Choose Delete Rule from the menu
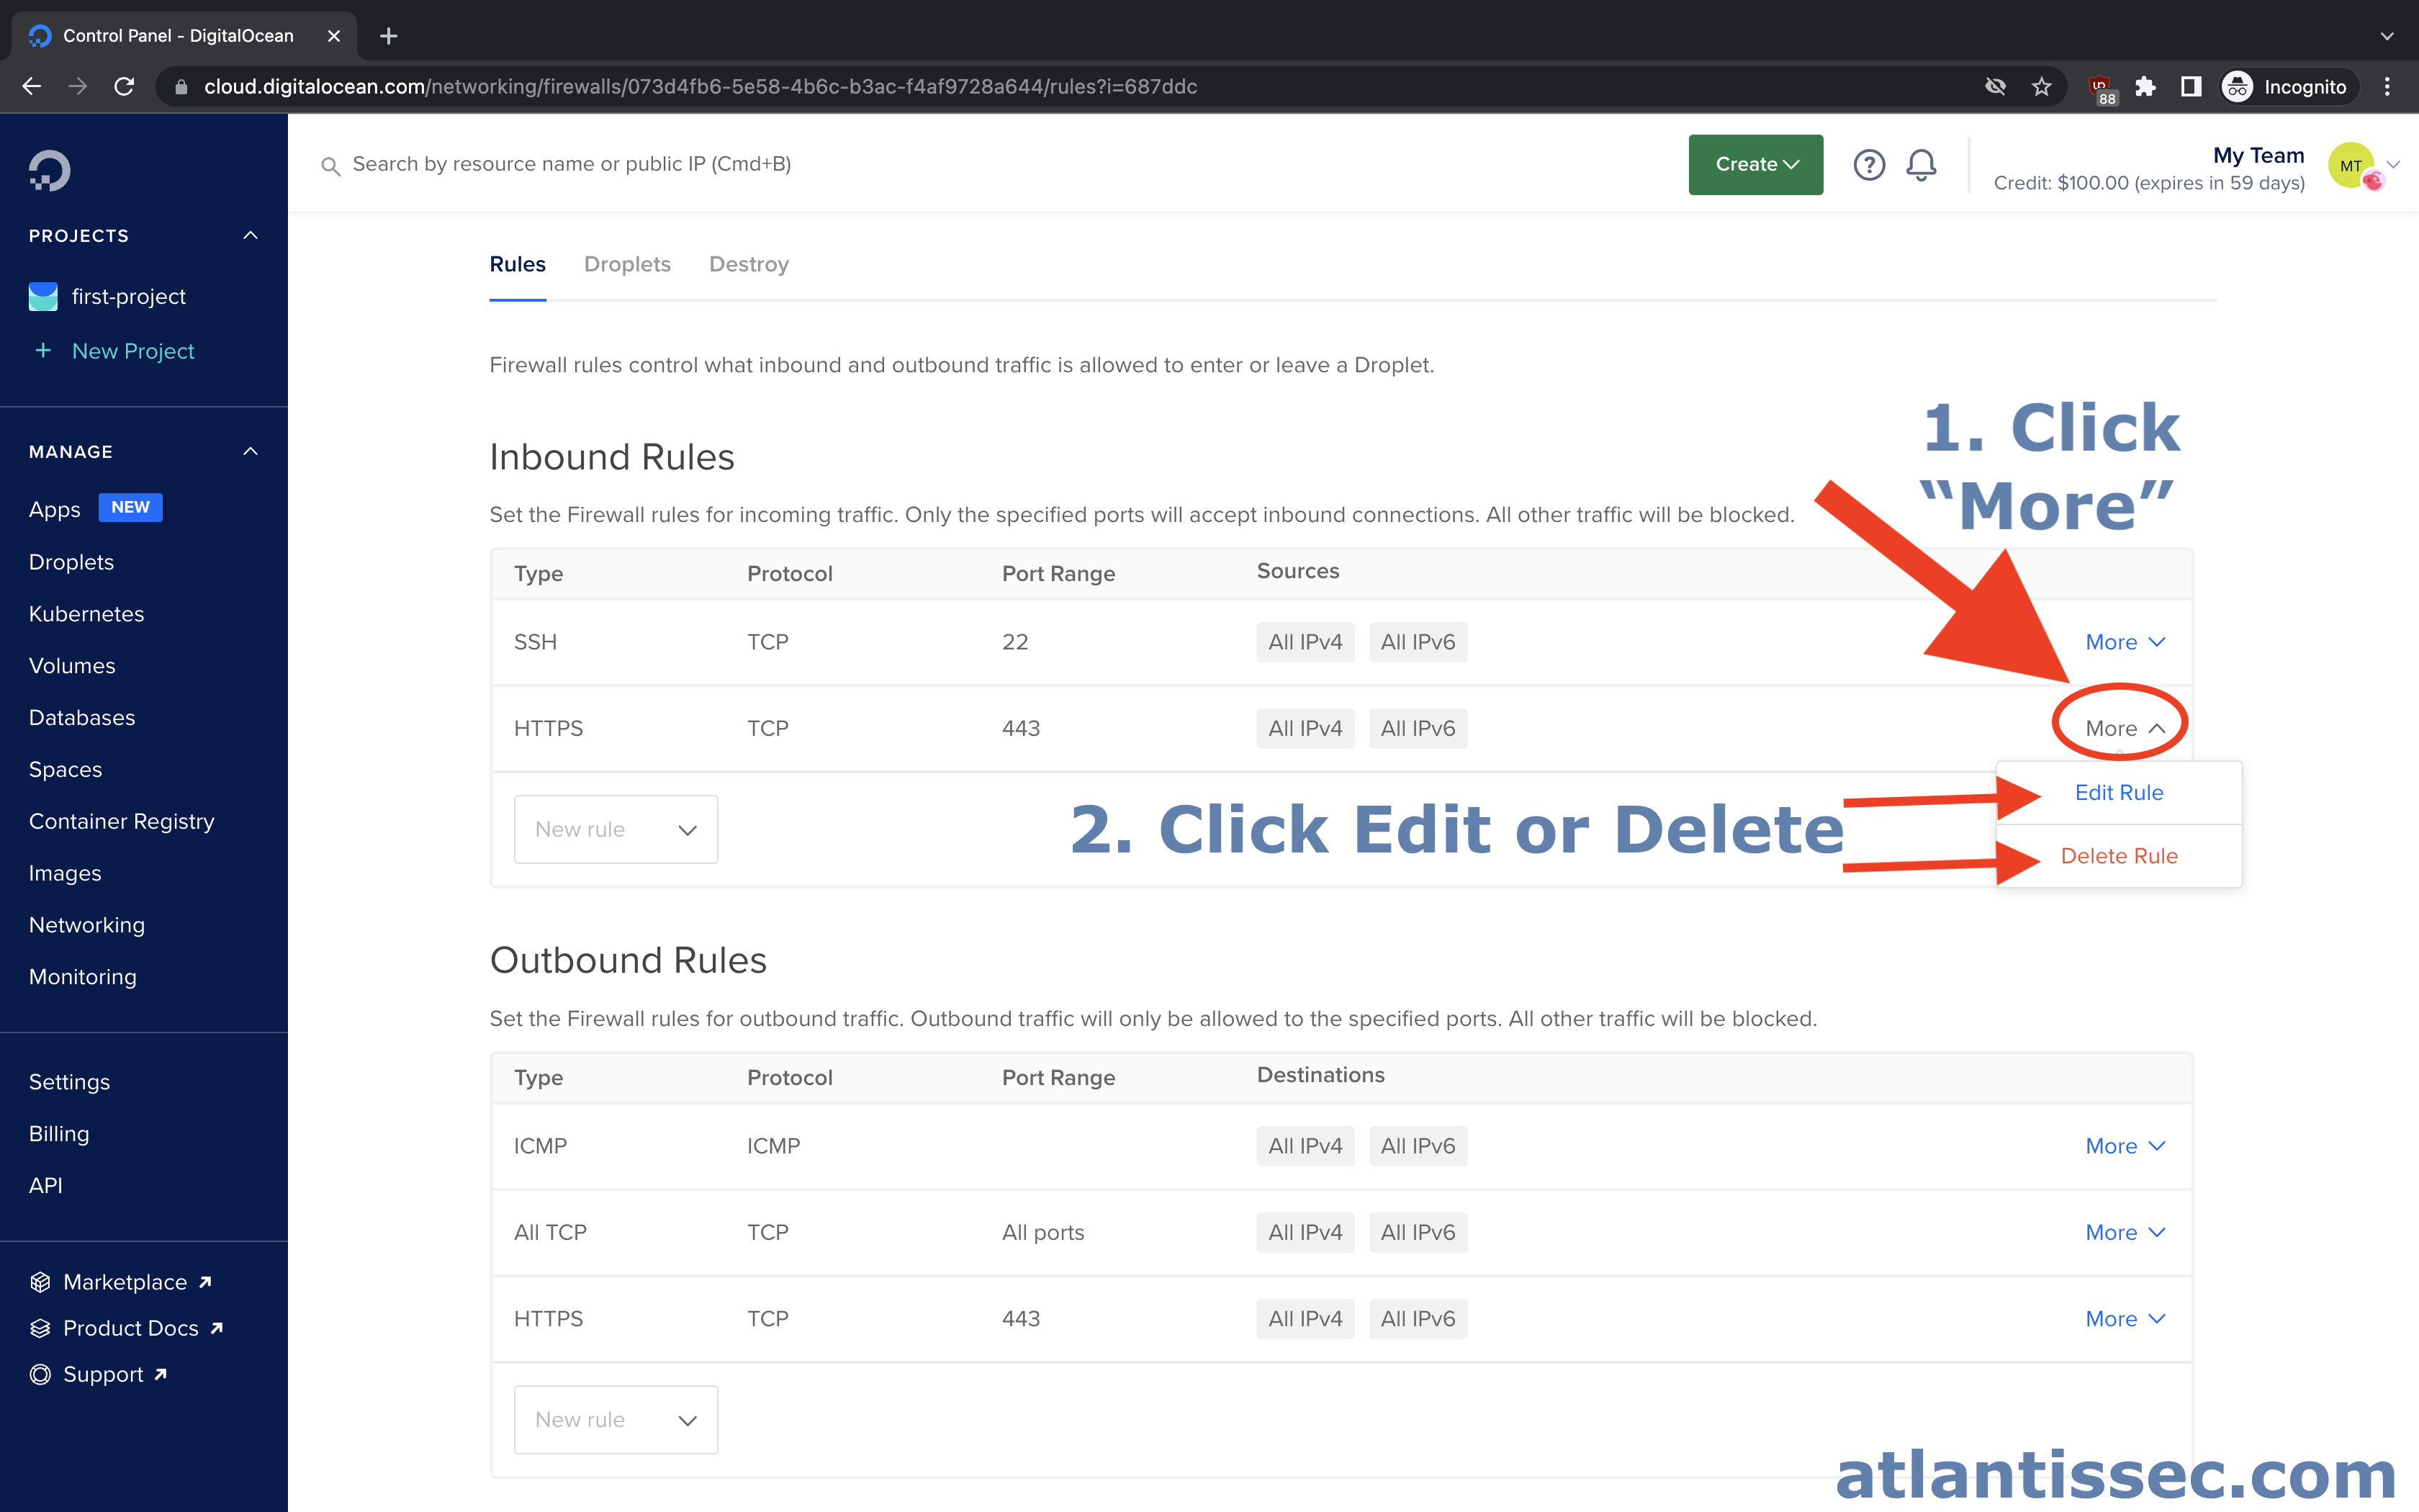The width and height of the screenshot is (2419, 1512). 2119,856
